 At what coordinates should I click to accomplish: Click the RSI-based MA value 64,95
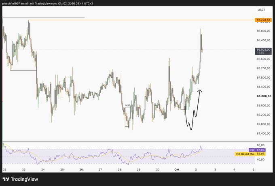(x=260, y=154)
